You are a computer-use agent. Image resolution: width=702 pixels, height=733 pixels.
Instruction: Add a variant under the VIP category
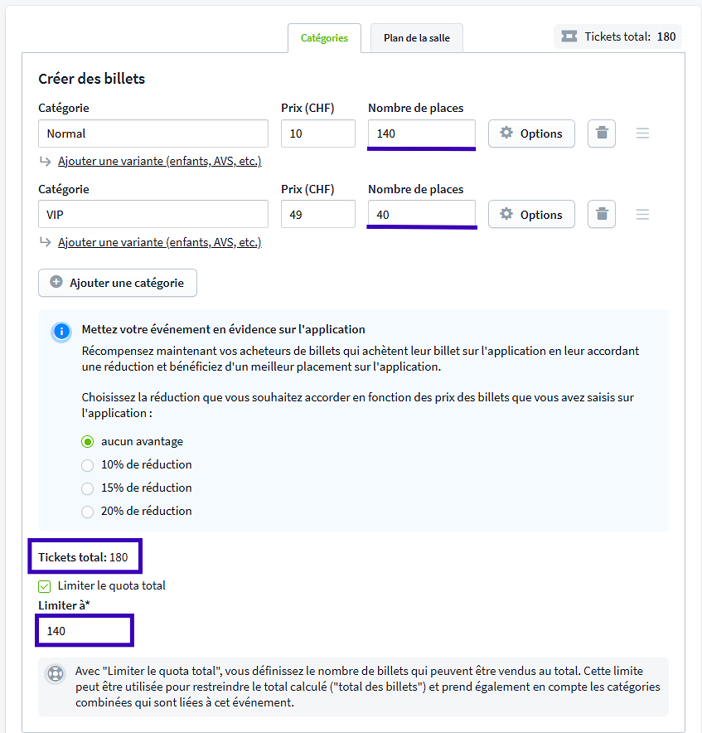pos(159,242)
